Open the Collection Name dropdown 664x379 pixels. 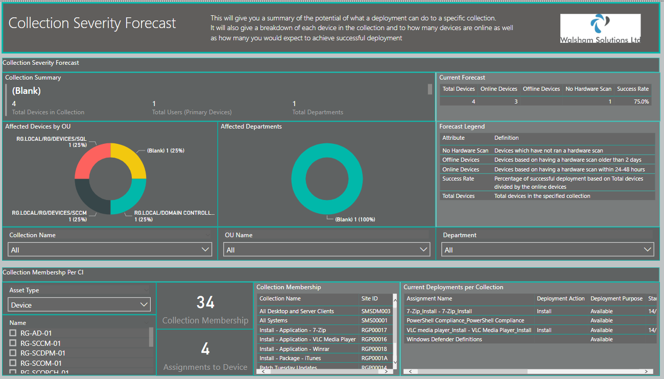pyautogui.click(x=110, y=249)
